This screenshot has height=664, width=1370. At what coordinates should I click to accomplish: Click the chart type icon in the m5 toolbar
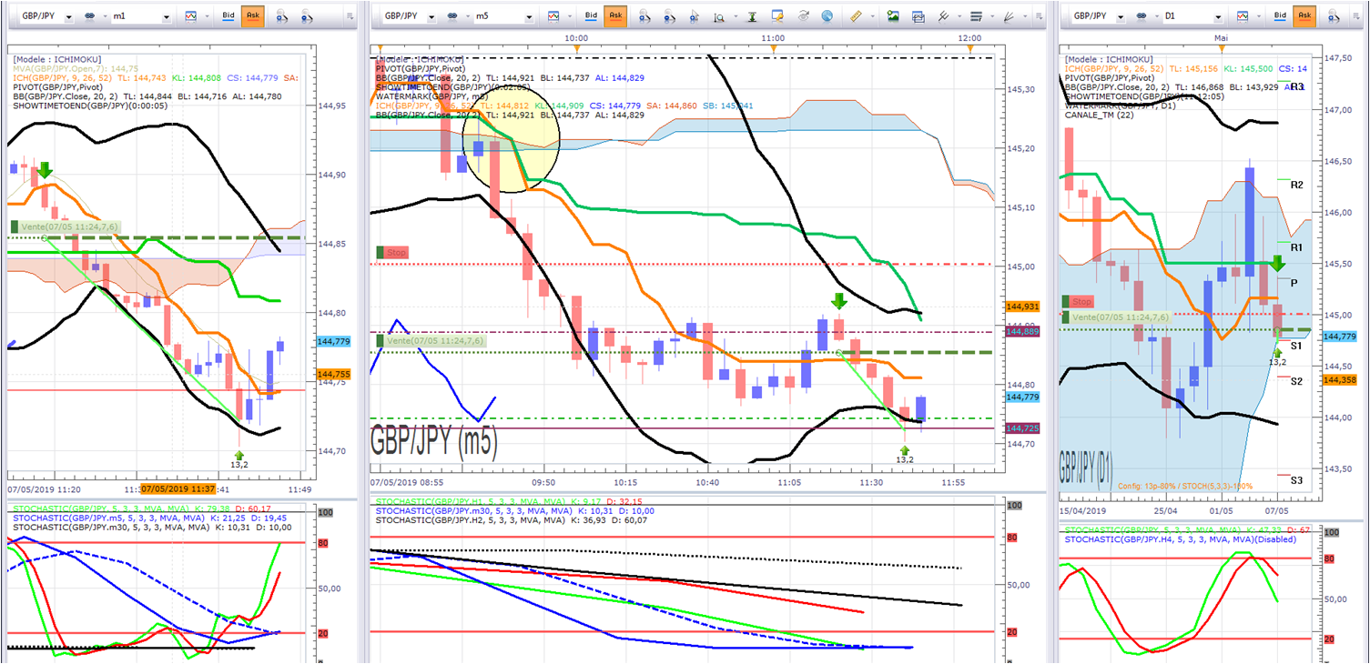point(553,16)
